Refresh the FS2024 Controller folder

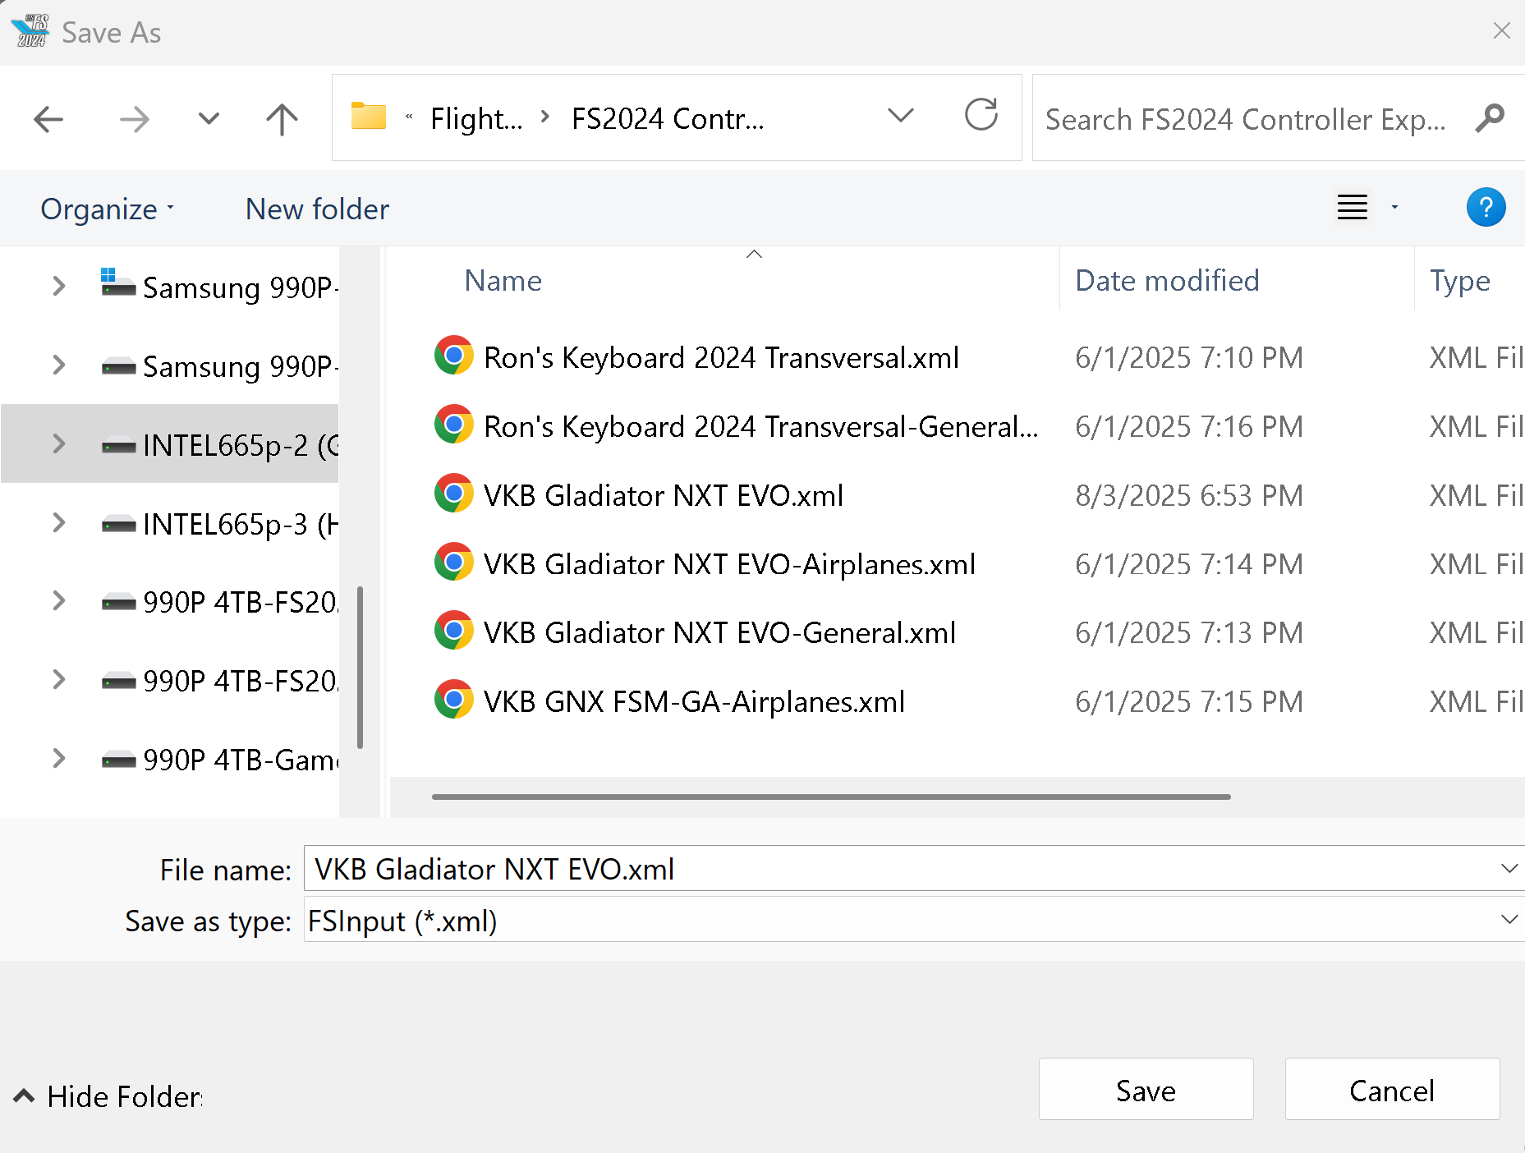coord(981,115)
